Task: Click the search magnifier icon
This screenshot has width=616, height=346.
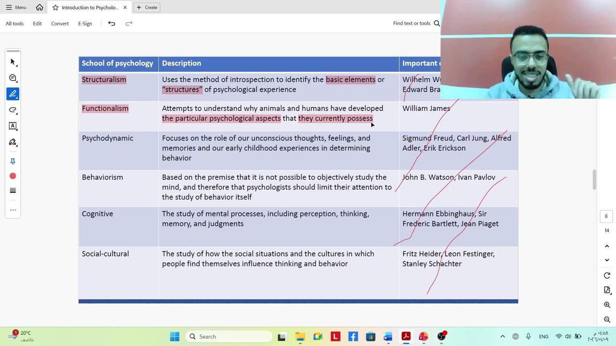Action: click(x=436, y=23)
